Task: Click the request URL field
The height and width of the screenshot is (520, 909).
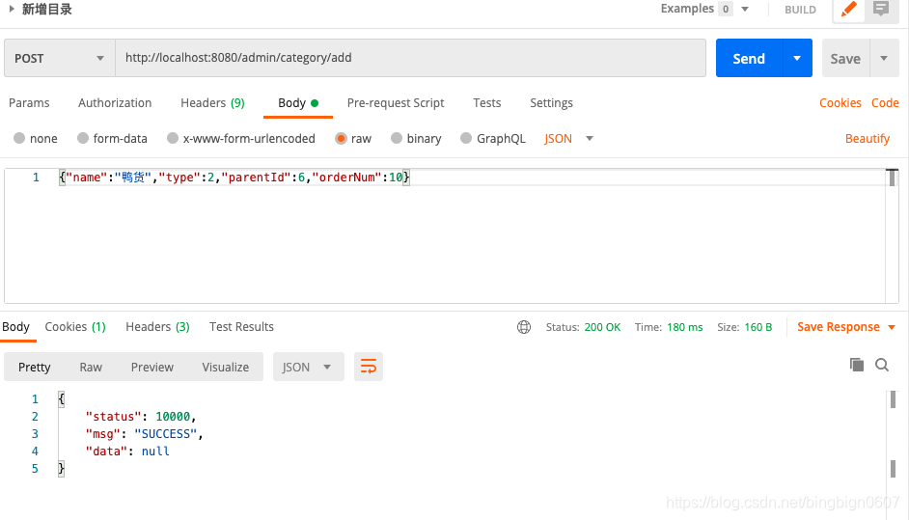Action: (410, 58)
